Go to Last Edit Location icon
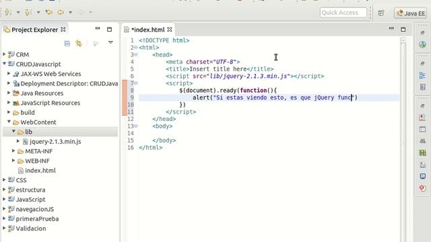Screen dimensions: 431x242 pos(49,12)
